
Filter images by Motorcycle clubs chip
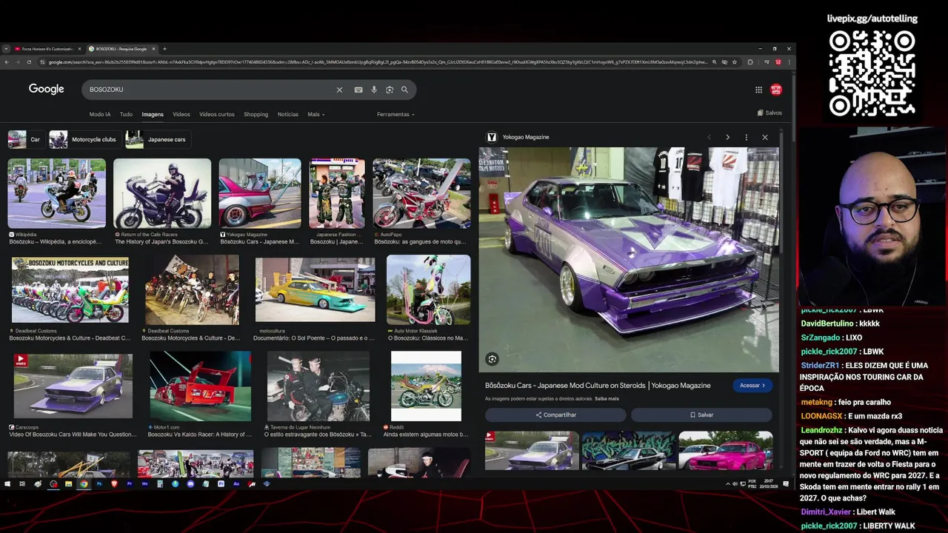click(x=84, y=139)
